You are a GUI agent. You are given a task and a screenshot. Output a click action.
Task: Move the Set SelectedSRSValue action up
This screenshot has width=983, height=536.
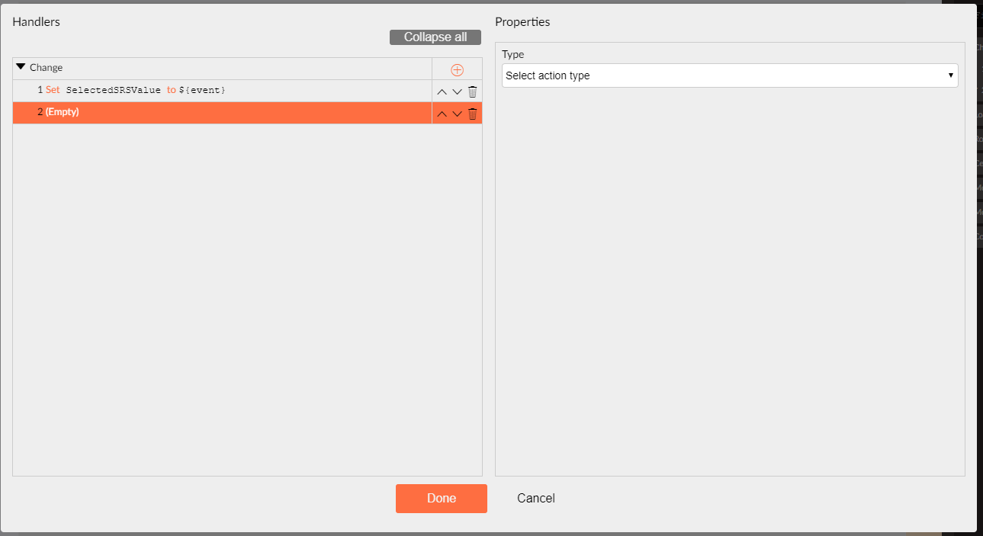[442, 91]
